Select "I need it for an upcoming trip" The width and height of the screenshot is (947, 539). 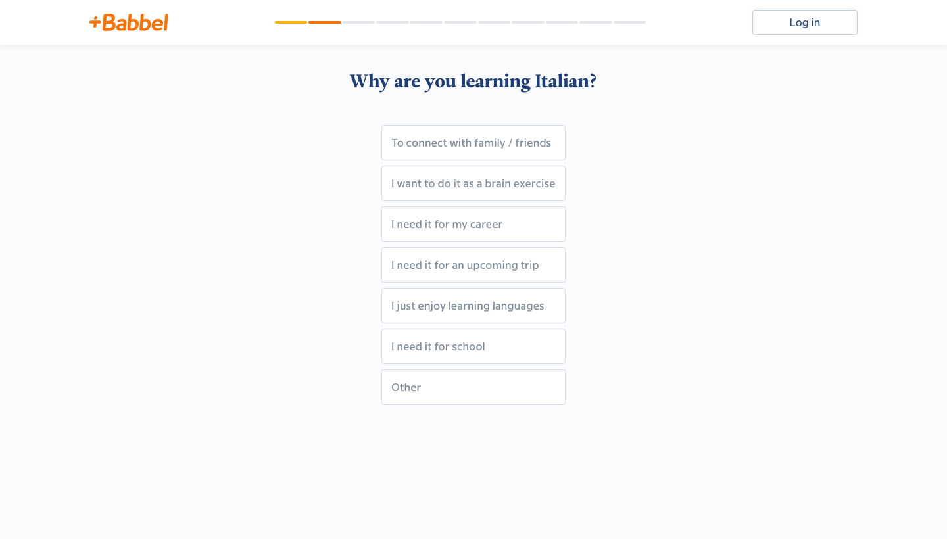click(x=473, y=265)
